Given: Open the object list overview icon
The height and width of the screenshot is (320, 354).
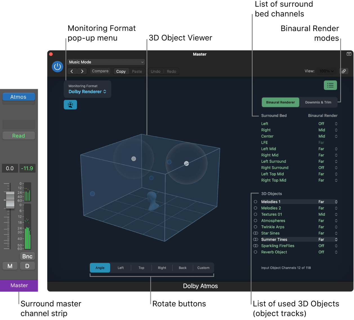Looking at the screenshot, I should (330, 85).
